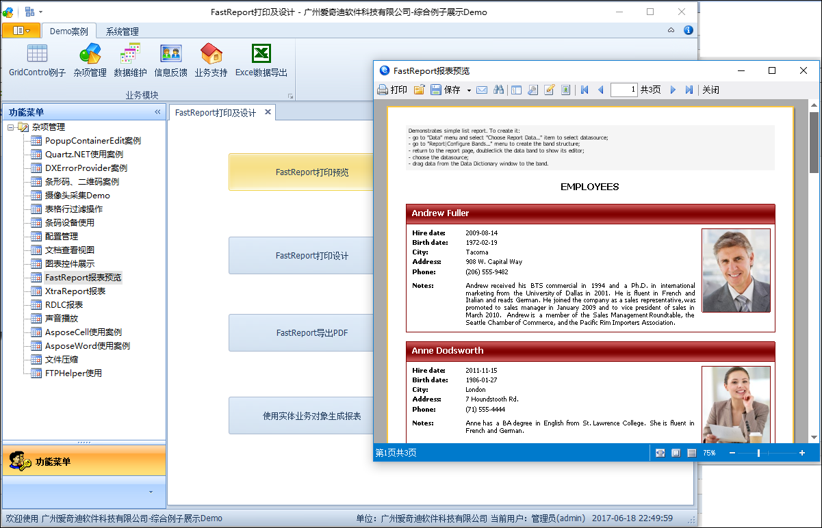Close the FastReport打印及设计 tab
The width and height of the screenshot is (822, 528).
tap(268, 112)
